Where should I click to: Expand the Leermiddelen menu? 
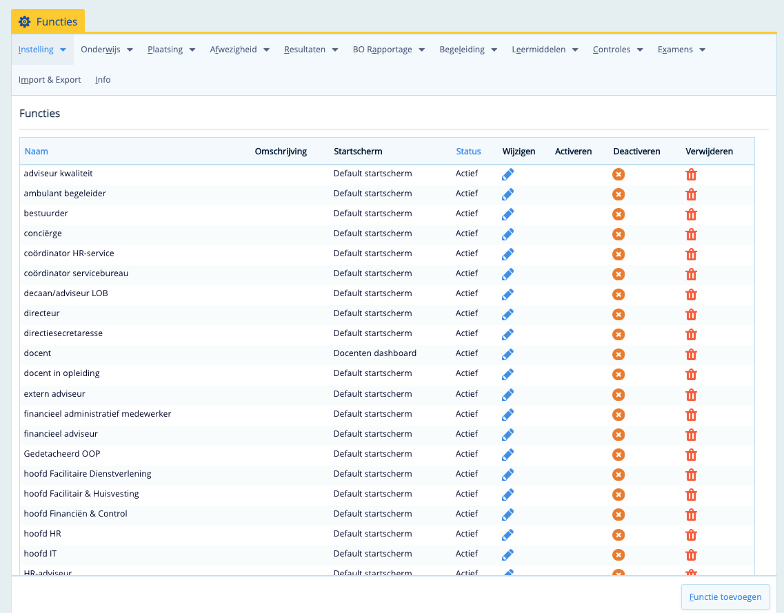(x=545, y=50)
